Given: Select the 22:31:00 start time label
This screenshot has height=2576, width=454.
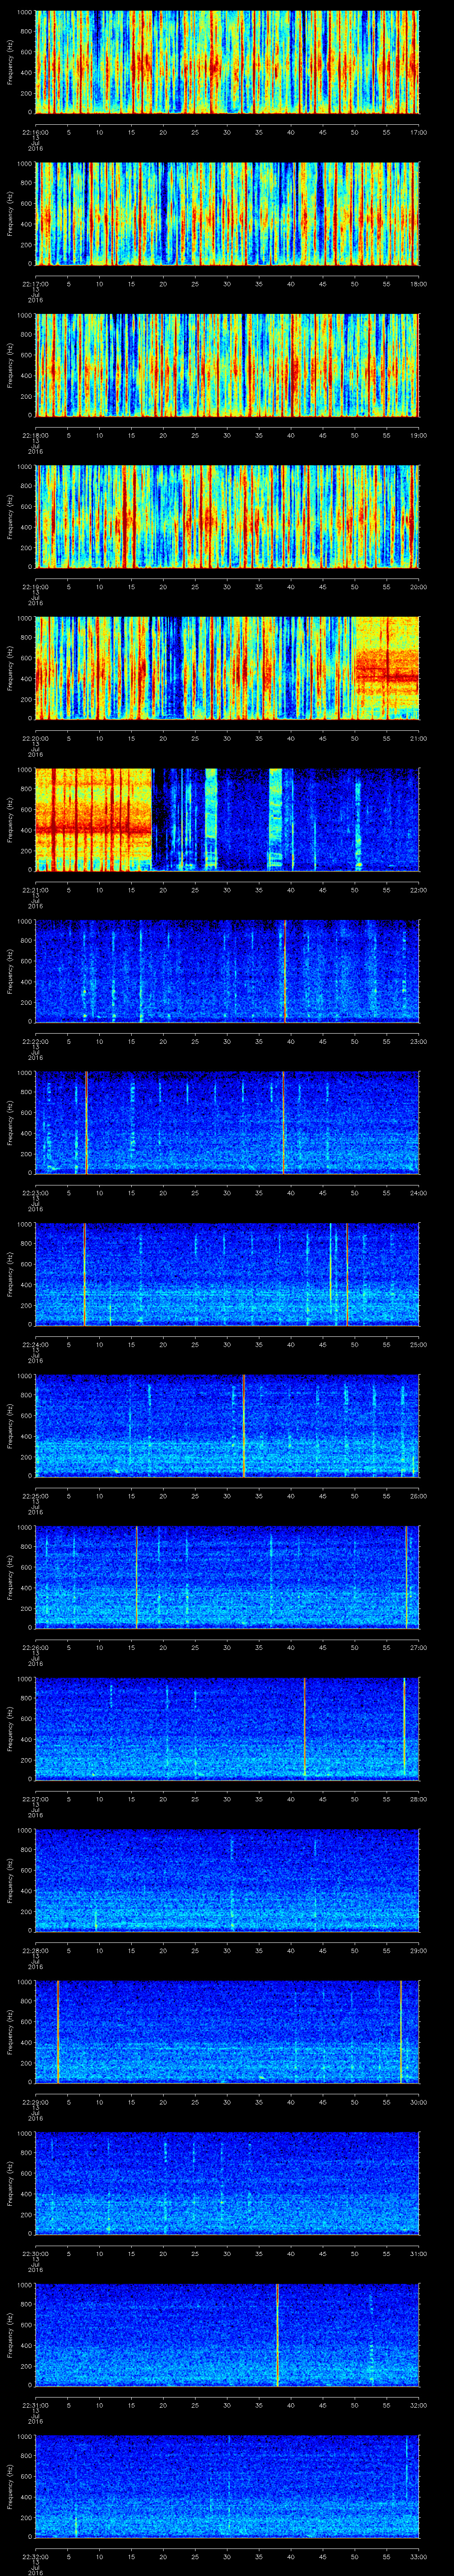Looking at the screenshot, I should (36, 2404).
